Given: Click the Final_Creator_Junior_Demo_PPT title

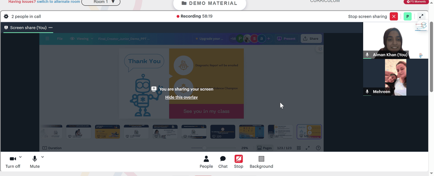Looking at the screenshot, I should tap(124, 39).
